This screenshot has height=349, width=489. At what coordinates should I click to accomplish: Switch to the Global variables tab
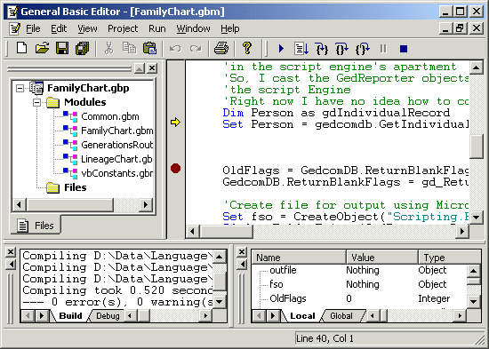[341, 316]
